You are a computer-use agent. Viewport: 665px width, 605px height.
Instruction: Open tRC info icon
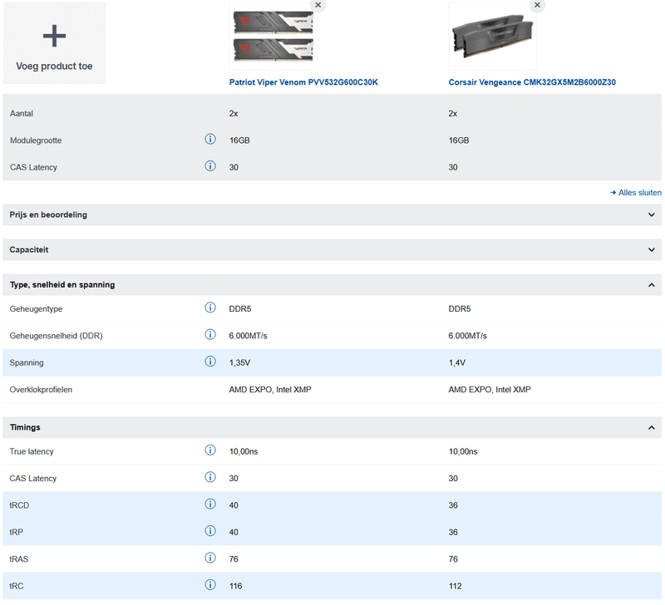[210, 585]
